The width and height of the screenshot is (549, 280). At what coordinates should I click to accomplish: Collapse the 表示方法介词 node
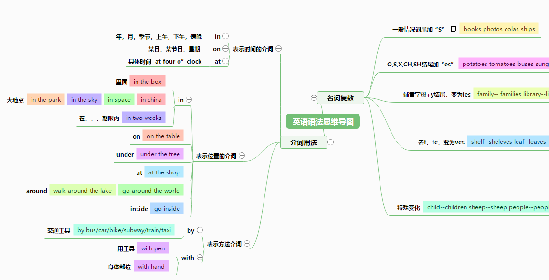pyautogui.click(x=247, y=244)
